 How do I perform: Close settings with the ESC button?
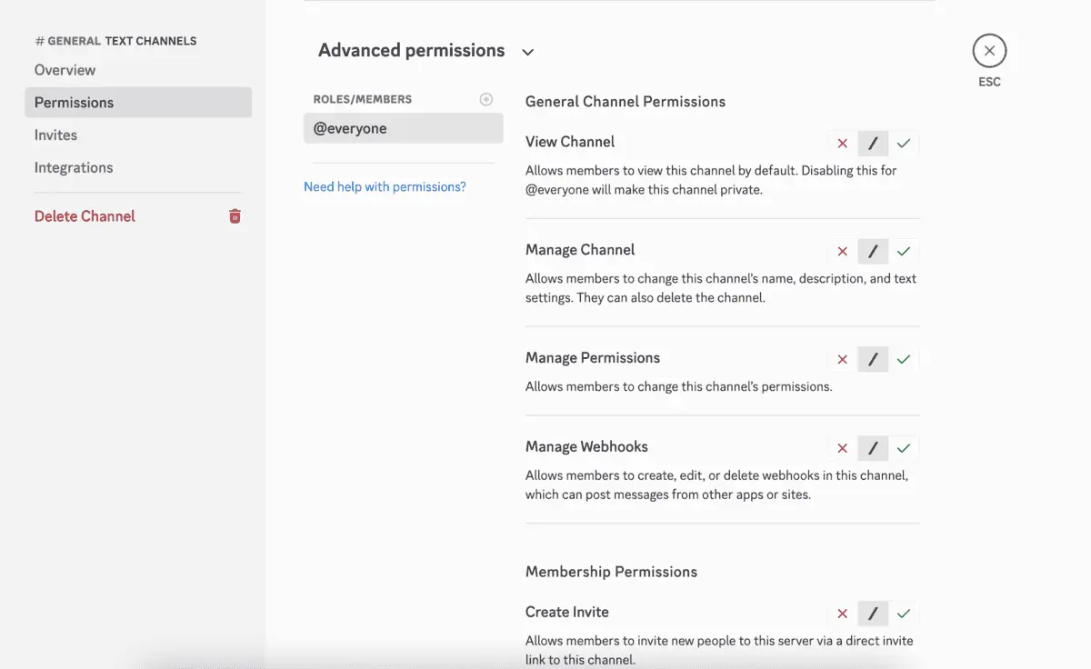[x=989, y=51]
